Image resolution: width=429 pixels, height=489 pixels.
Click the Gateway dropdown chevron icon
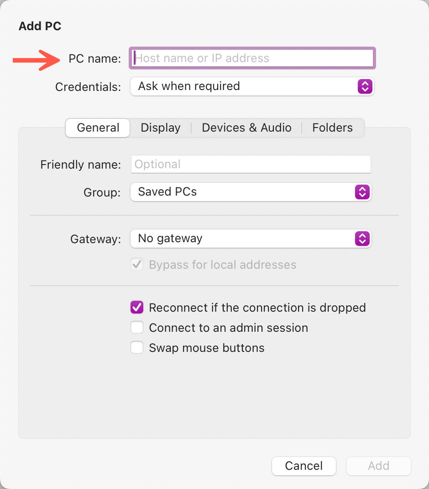[362, 239]
